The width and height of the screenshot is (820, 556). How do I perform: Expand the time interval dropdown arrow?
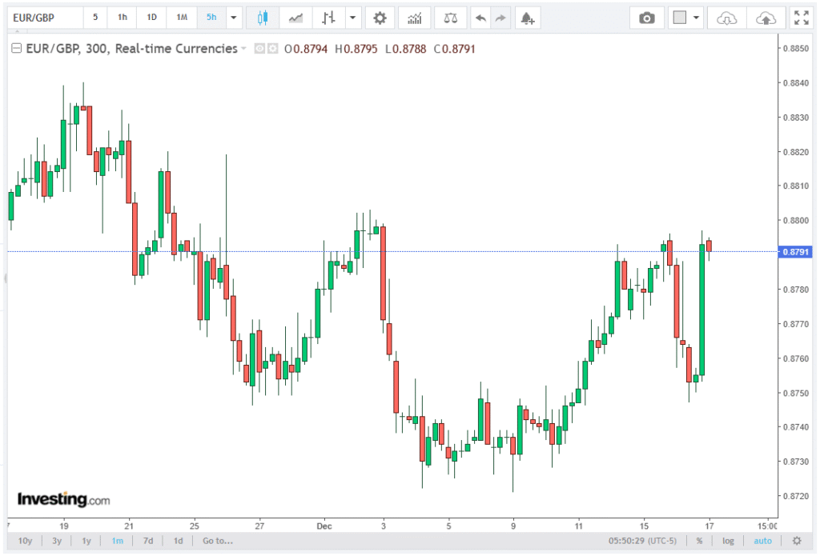[233, 18]
